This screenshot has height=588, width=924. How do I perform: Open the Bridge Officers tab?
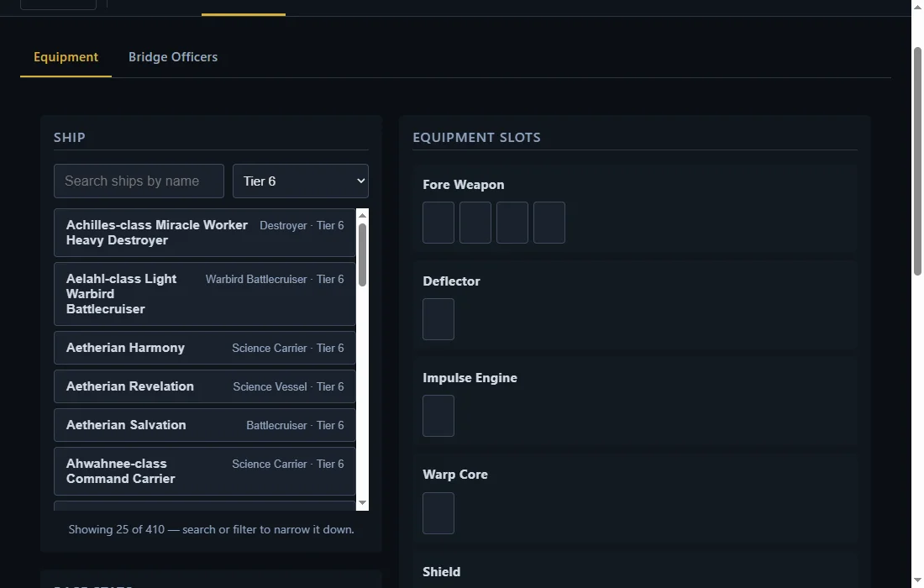173,57
